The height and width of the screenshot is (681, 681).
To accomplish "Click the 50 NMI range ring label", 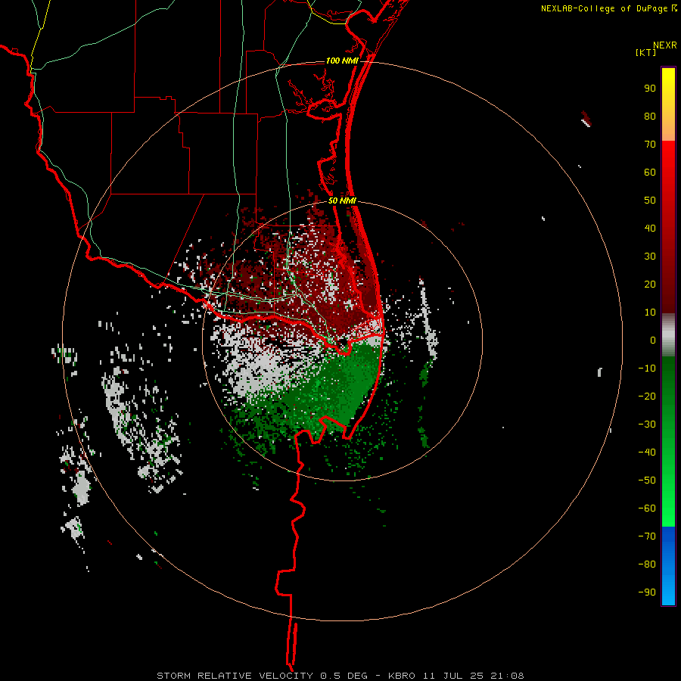I will click(x=342, y=201).
